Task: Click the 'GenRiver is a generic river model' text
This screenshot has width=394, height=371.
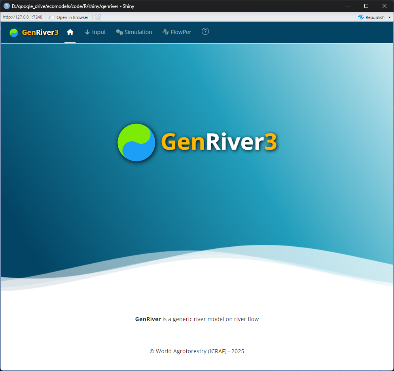Action: [x=197, y=319]
